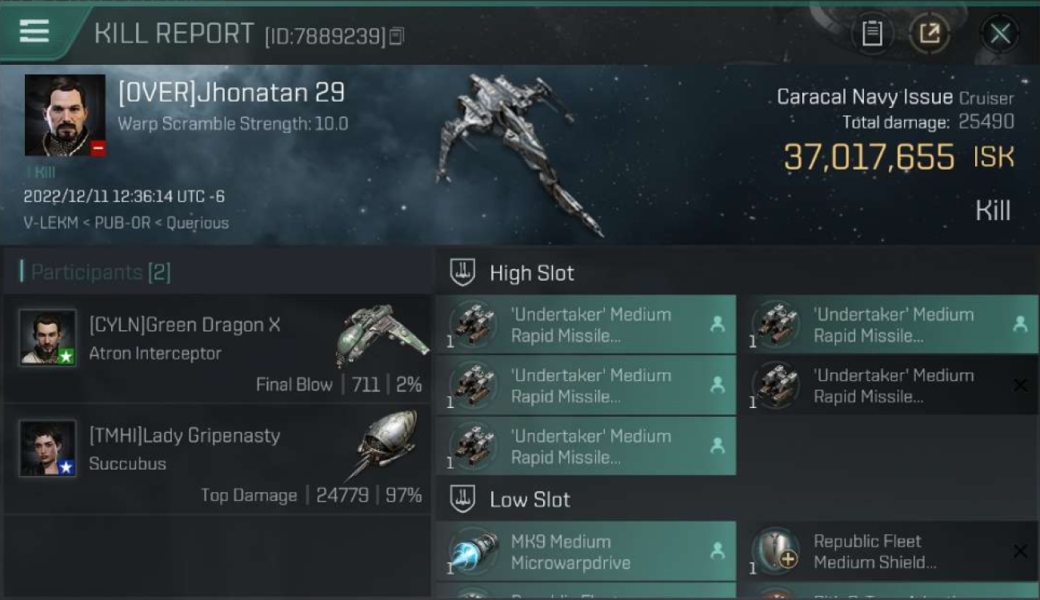1040x600 pixels.
Task: Click the Caracal Navy Issue name
Action: (865, 98)
